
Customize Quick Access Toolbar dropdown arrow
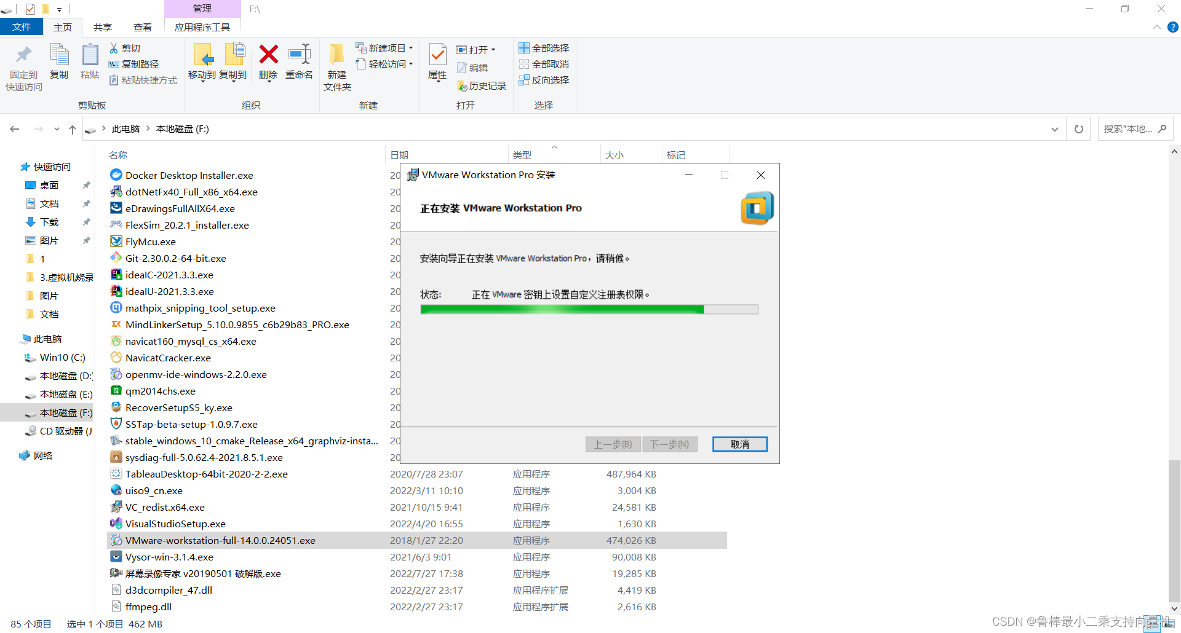[x=59, y=9]
